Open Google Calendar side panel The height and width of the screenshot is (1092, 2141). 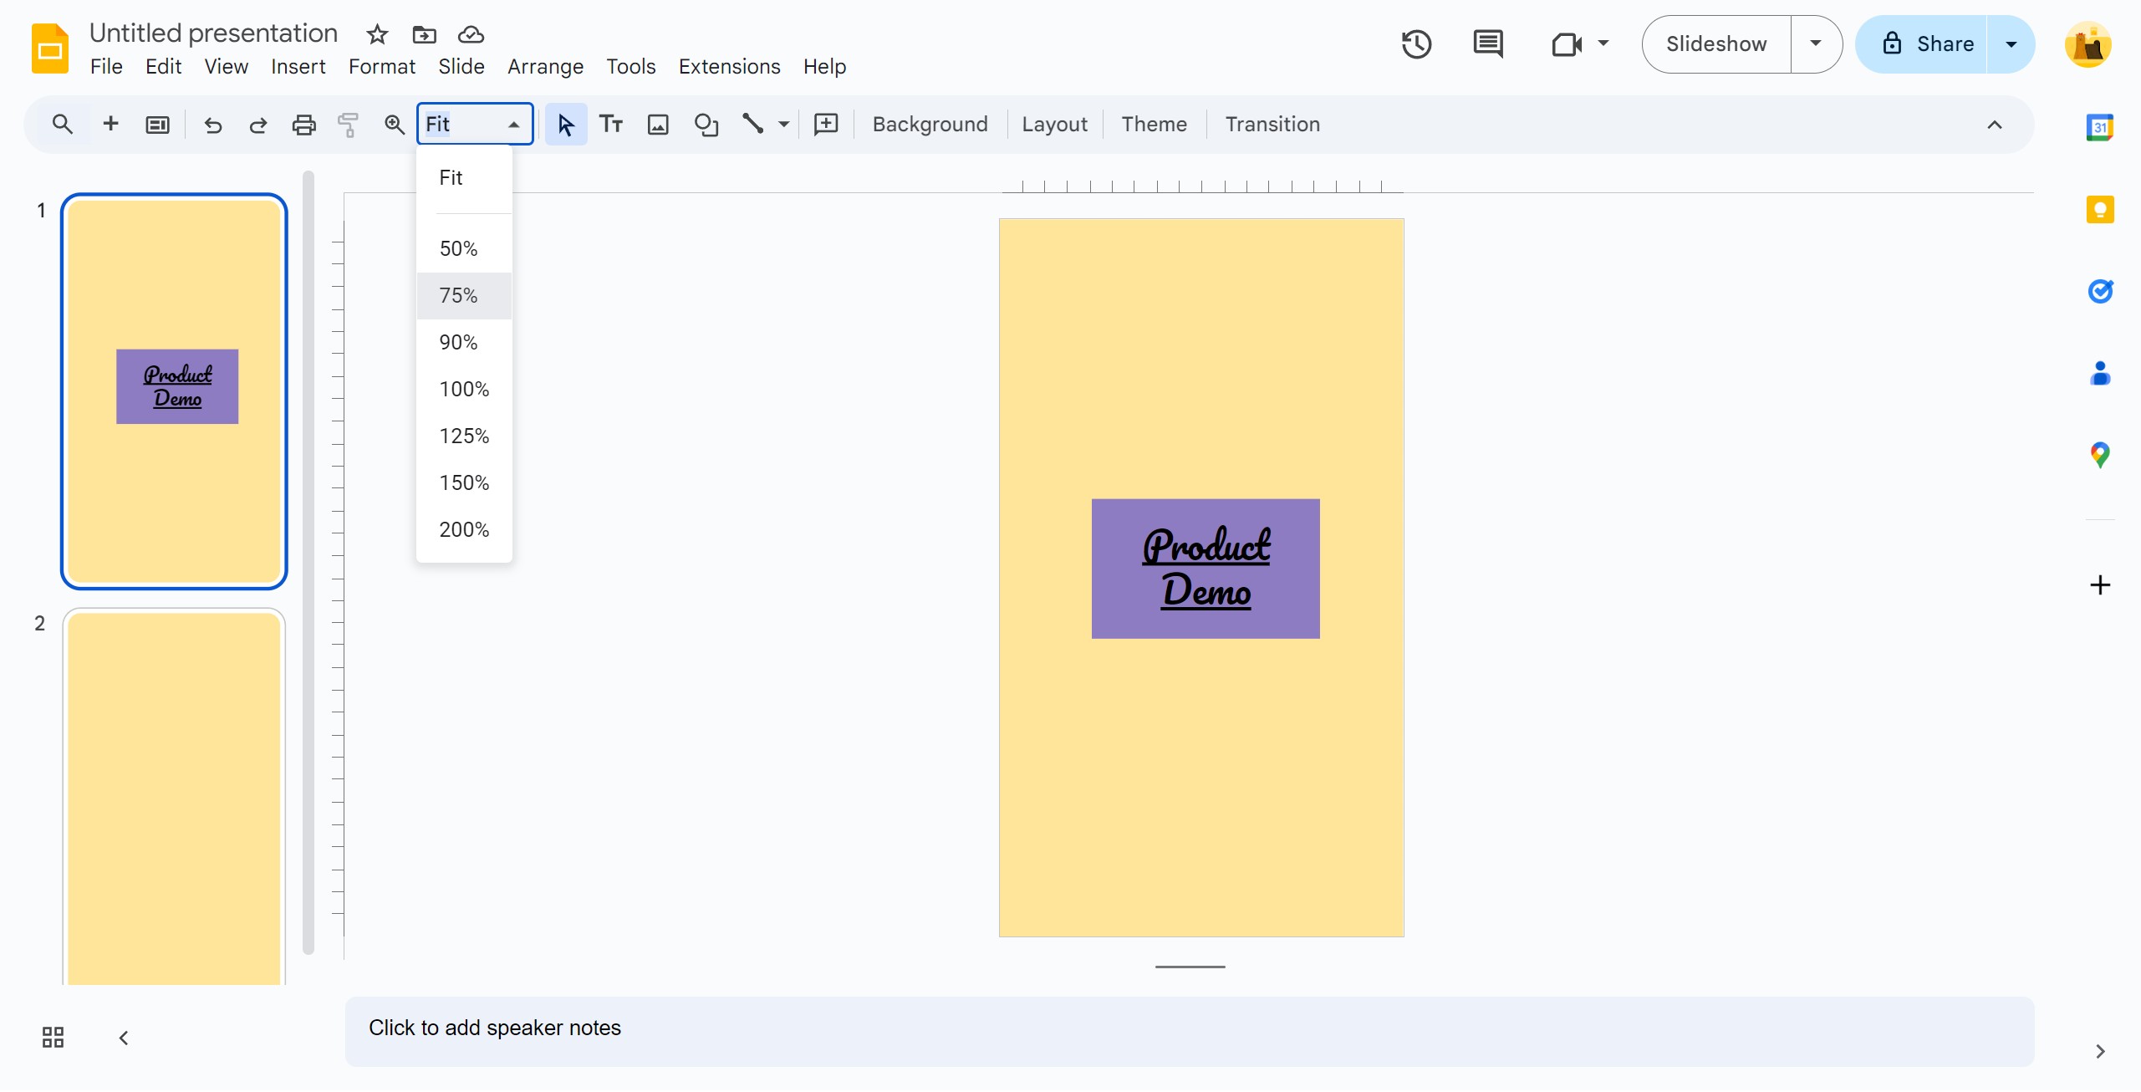pyautogui.click(x=2099, y=127)
